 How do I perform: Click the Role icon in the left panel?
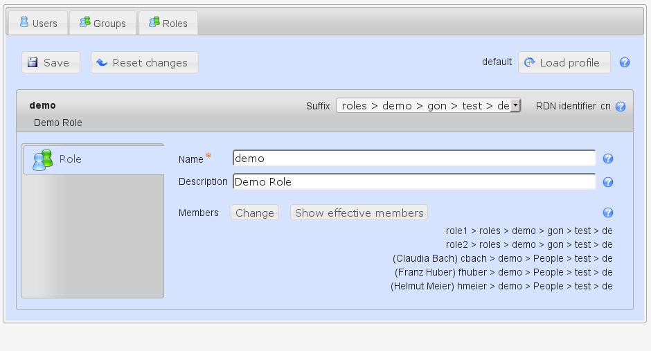(x=43, y=159)
